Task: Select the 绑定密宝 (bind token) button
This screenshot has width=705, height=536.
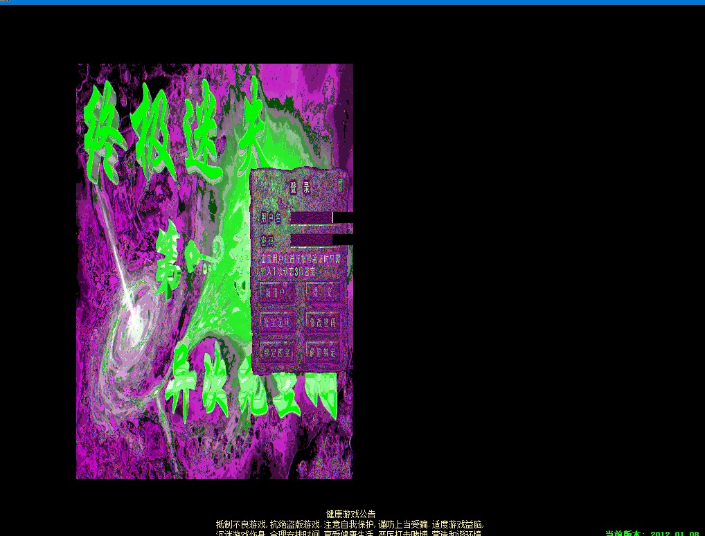Action: point(278,351)
